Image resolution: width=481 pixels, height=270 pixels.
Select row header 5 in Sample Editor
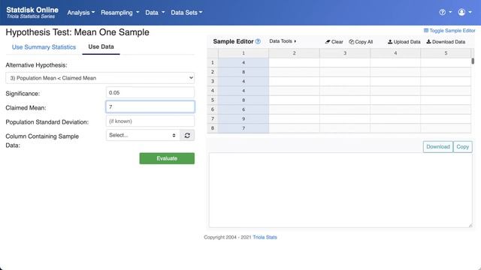click(x=213, y=100)
